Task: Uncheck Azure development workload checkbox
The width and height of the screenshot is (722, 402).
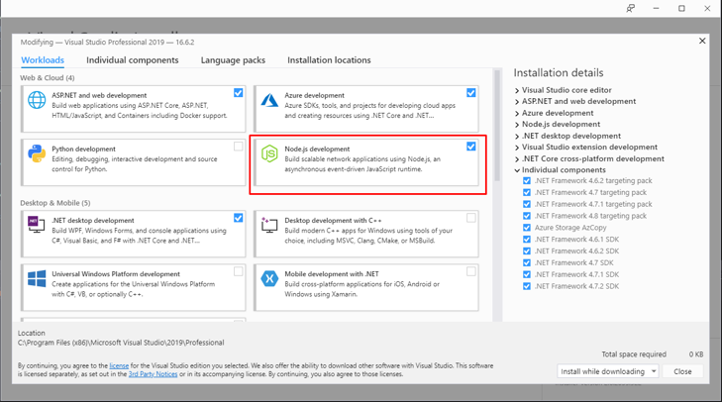Action: [x=471, y=93]
